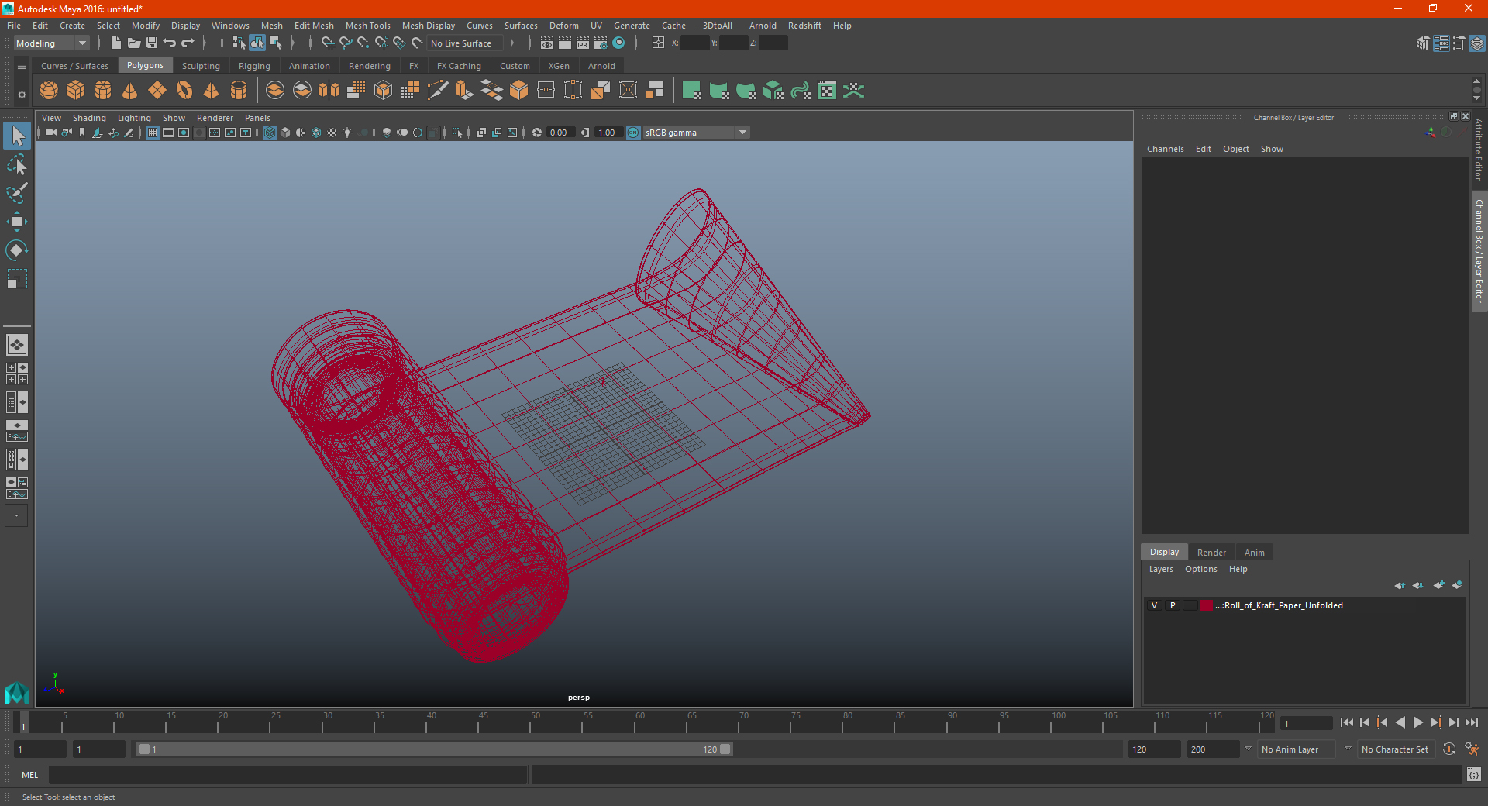
Task: Click the New Scene icon
Action: pyautogui.click(x=116, y=43)
